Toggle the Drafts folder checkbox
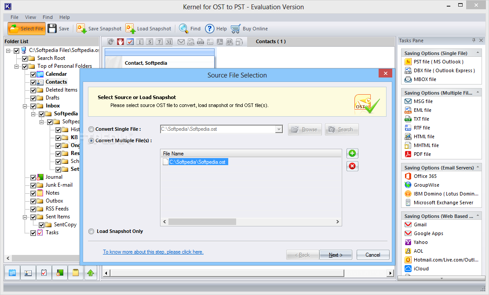 (x=33, y=98)
